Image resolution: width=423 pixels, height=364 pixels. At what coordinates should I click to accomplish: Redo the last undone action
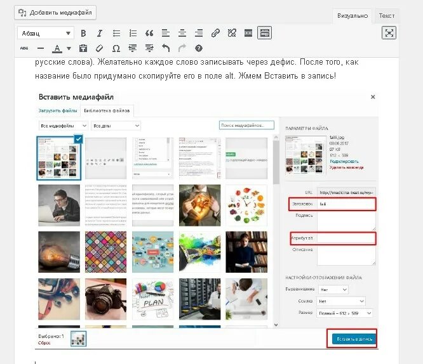click(x=182, y=48)
